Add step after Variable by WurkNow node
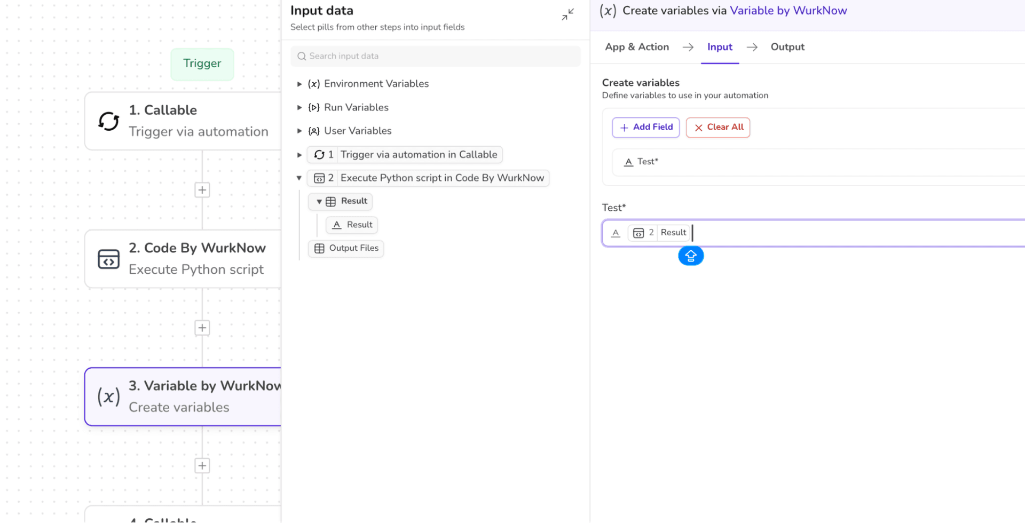The image size is (1025, 523). [202, 466]
